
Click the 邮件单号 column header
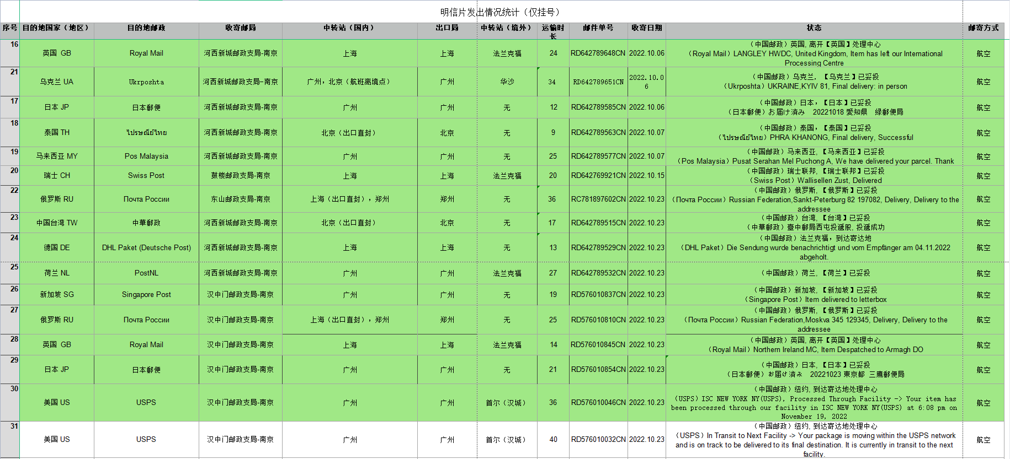598,28
